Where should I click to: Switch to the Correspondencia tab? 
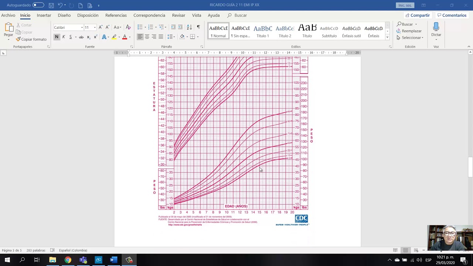point(149,15)
